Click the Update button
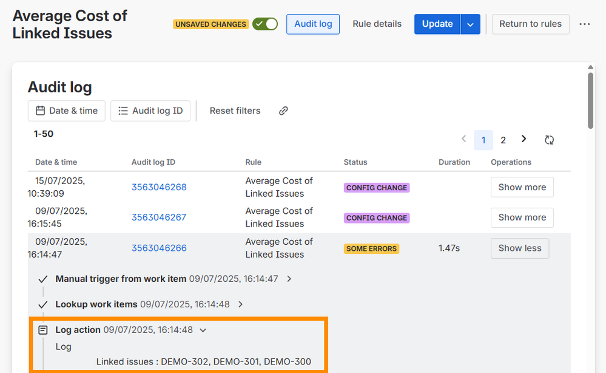The height and width of the screenshot is (373, 606). tap(437, 24)
